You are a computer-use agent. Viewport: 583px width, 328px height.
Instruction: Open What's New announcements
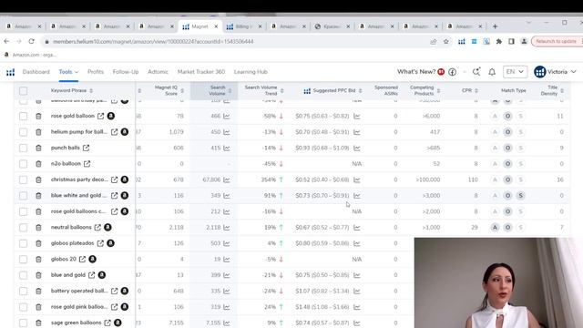pos(416,72)
